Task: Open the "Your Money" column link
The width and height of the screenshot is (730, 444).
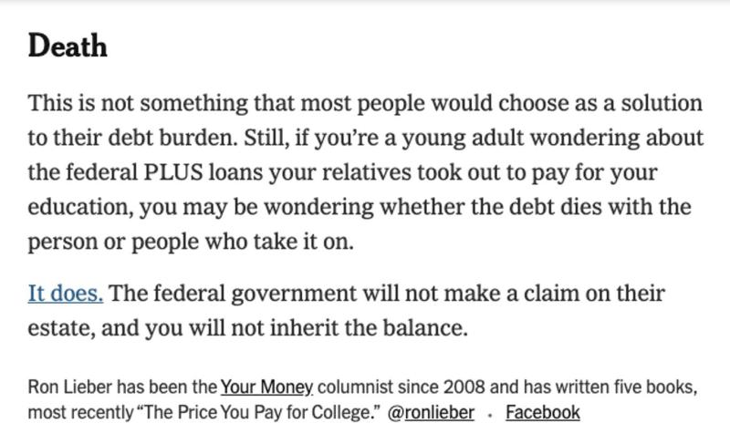Action: (x=266, y=387)
